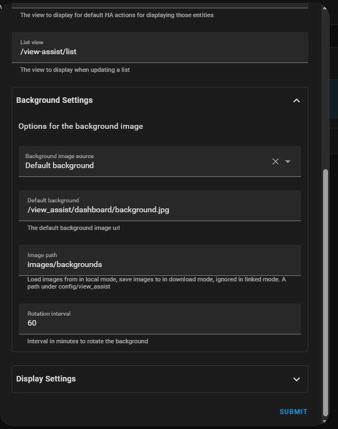The height and width of the screenshot is (429, 338).
Task: Click into the Image path field
Action: pyautogui.click(x=160, y=260)
